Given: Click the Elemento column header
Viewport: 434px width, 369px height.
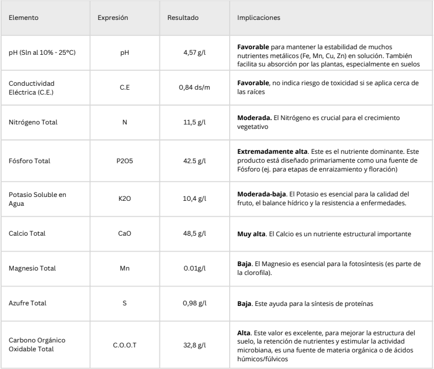Looking at the screenshot, I should [x=23, y=18].
